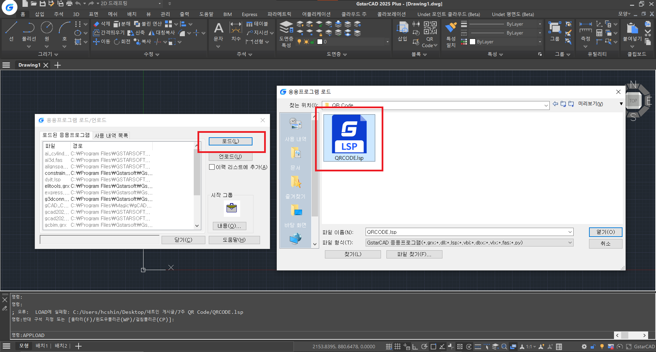Click the 로드(L) button

(231, 141)
